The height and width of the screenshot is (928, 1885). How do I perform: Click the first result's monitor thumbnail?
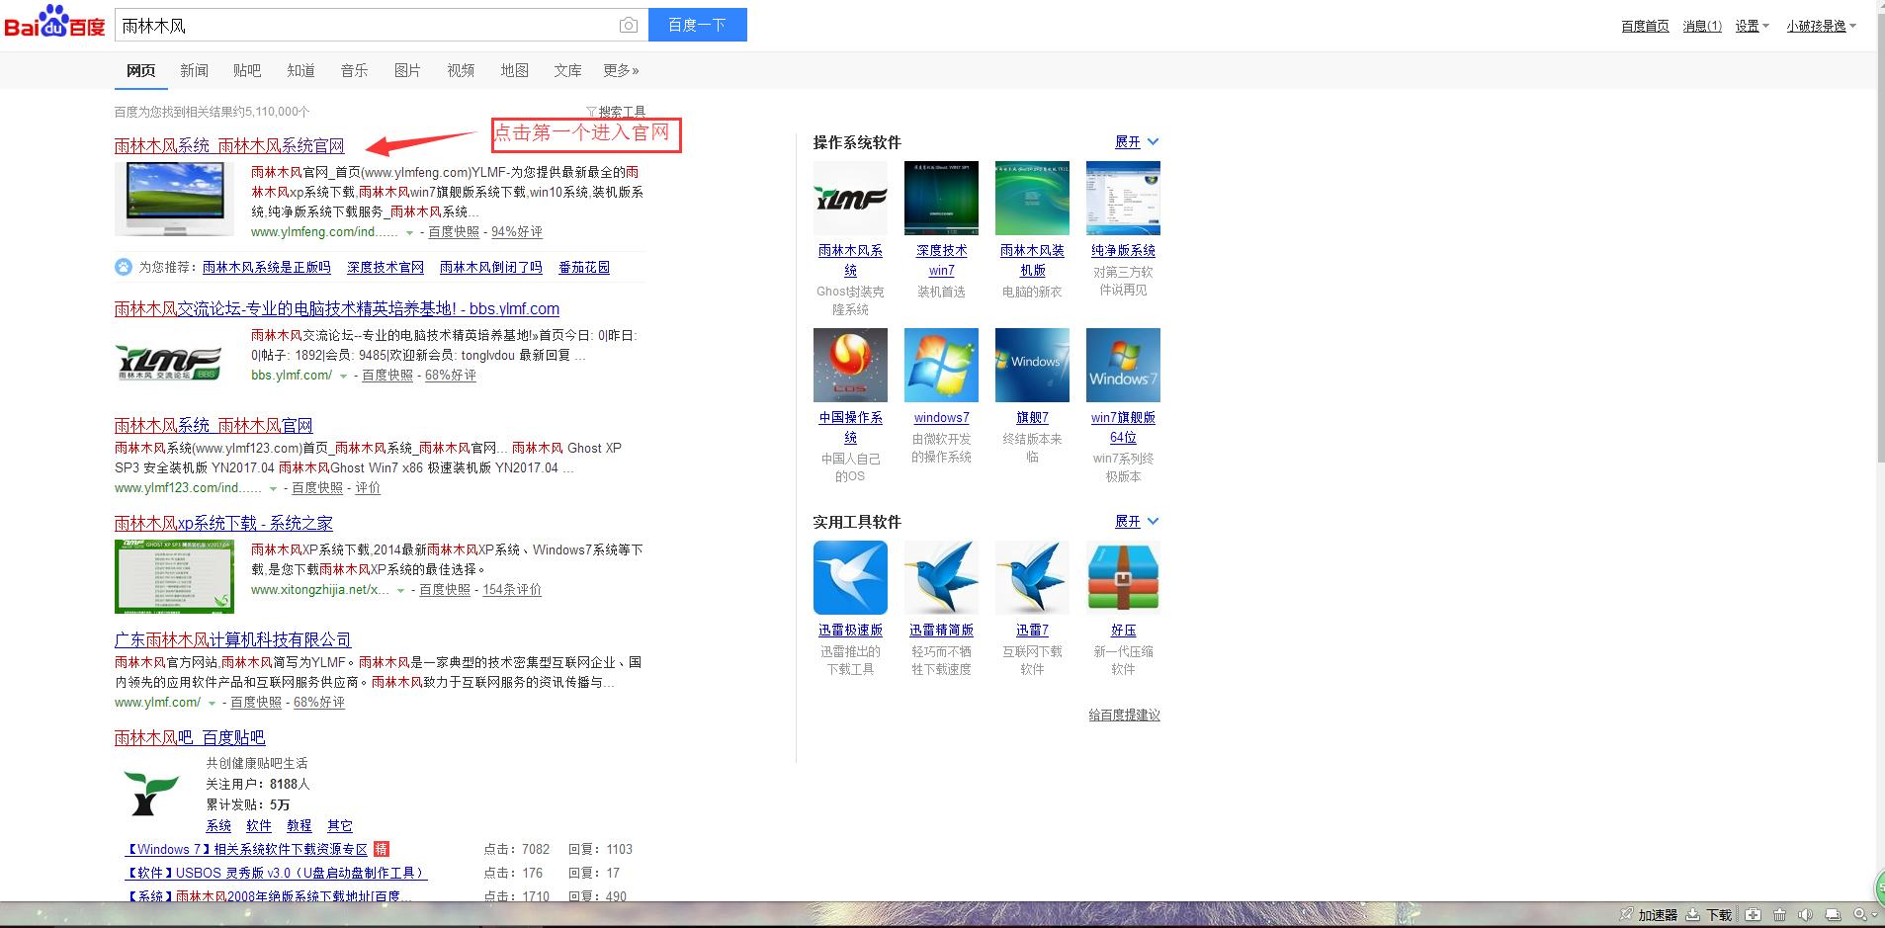(x=174, y=197)
